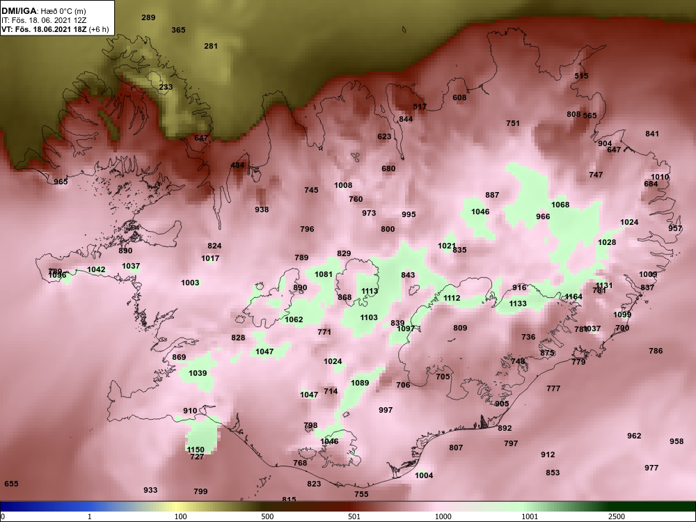The image size is (696, 522).
Task: Click the map value 623
Action: point(384,136)
